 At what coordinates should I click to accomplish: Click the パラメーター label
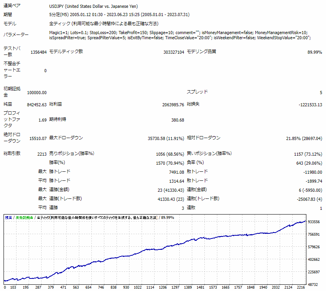click(x=16, y=35)
